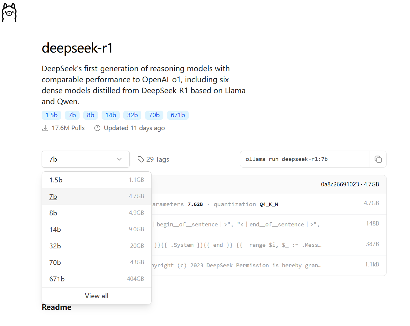Click the 17.6M Pulls text

click(x=68, y=128)
